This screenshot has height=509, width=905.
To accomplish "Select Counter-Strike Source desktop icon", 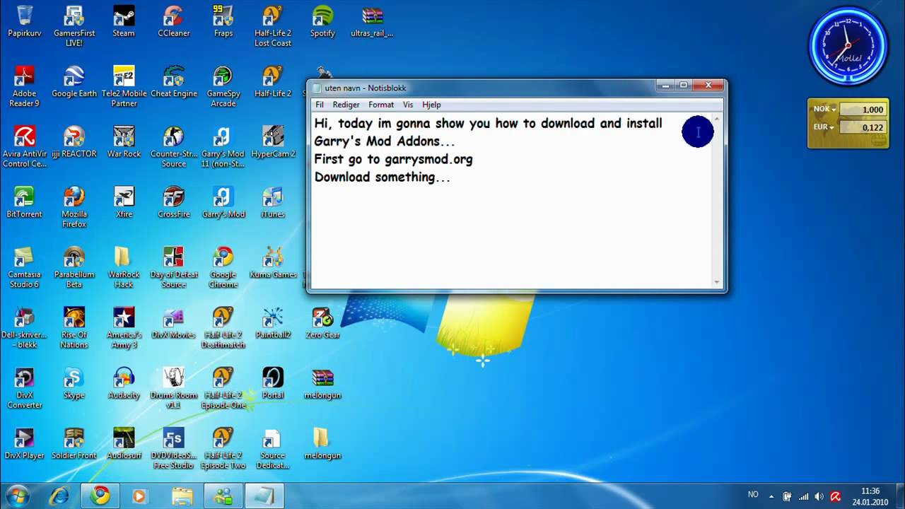I will click(x=173, y=147).
